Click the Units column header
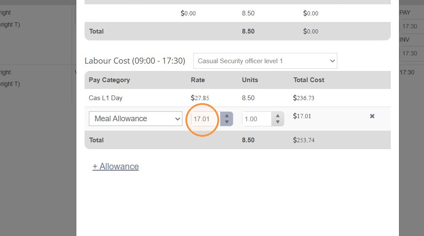This screenshot has height=236, width=424. coord(250,80)
